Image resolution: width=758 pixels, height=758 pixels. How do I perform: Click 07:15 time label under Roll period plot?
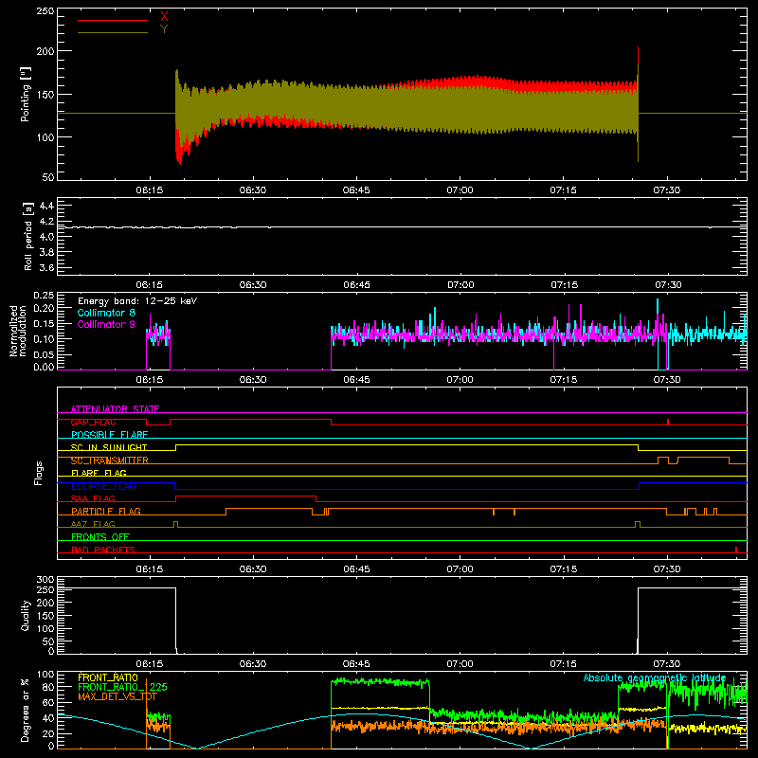tap(564, 285)
